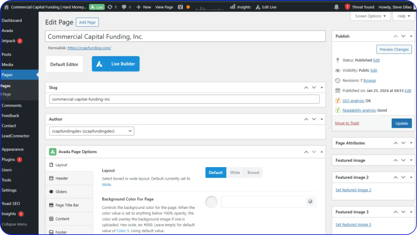The height and width of the screenshot is (235, 417).
Task: Open the ccapfunding.com permalink
Action: click(x=89, y=48)
